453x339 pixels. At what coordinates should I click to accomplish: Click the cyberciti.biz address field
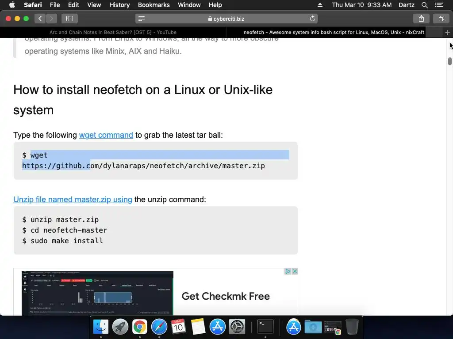(226, 19)
